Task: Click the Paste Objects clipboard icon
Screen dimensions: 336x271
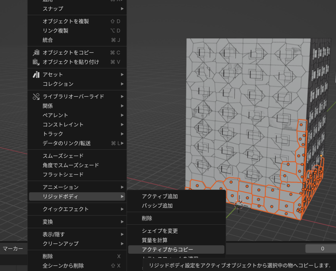Action: pyautogui.click(x=36, y=62)
